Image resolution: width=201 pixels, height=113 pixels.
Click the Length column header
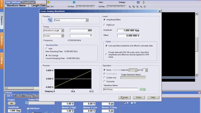point(34,6)
